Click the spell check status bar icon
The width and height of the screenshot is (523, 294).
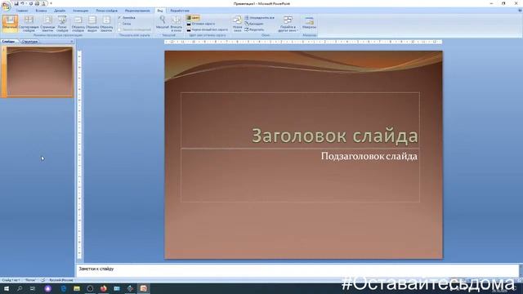[42, 280]
